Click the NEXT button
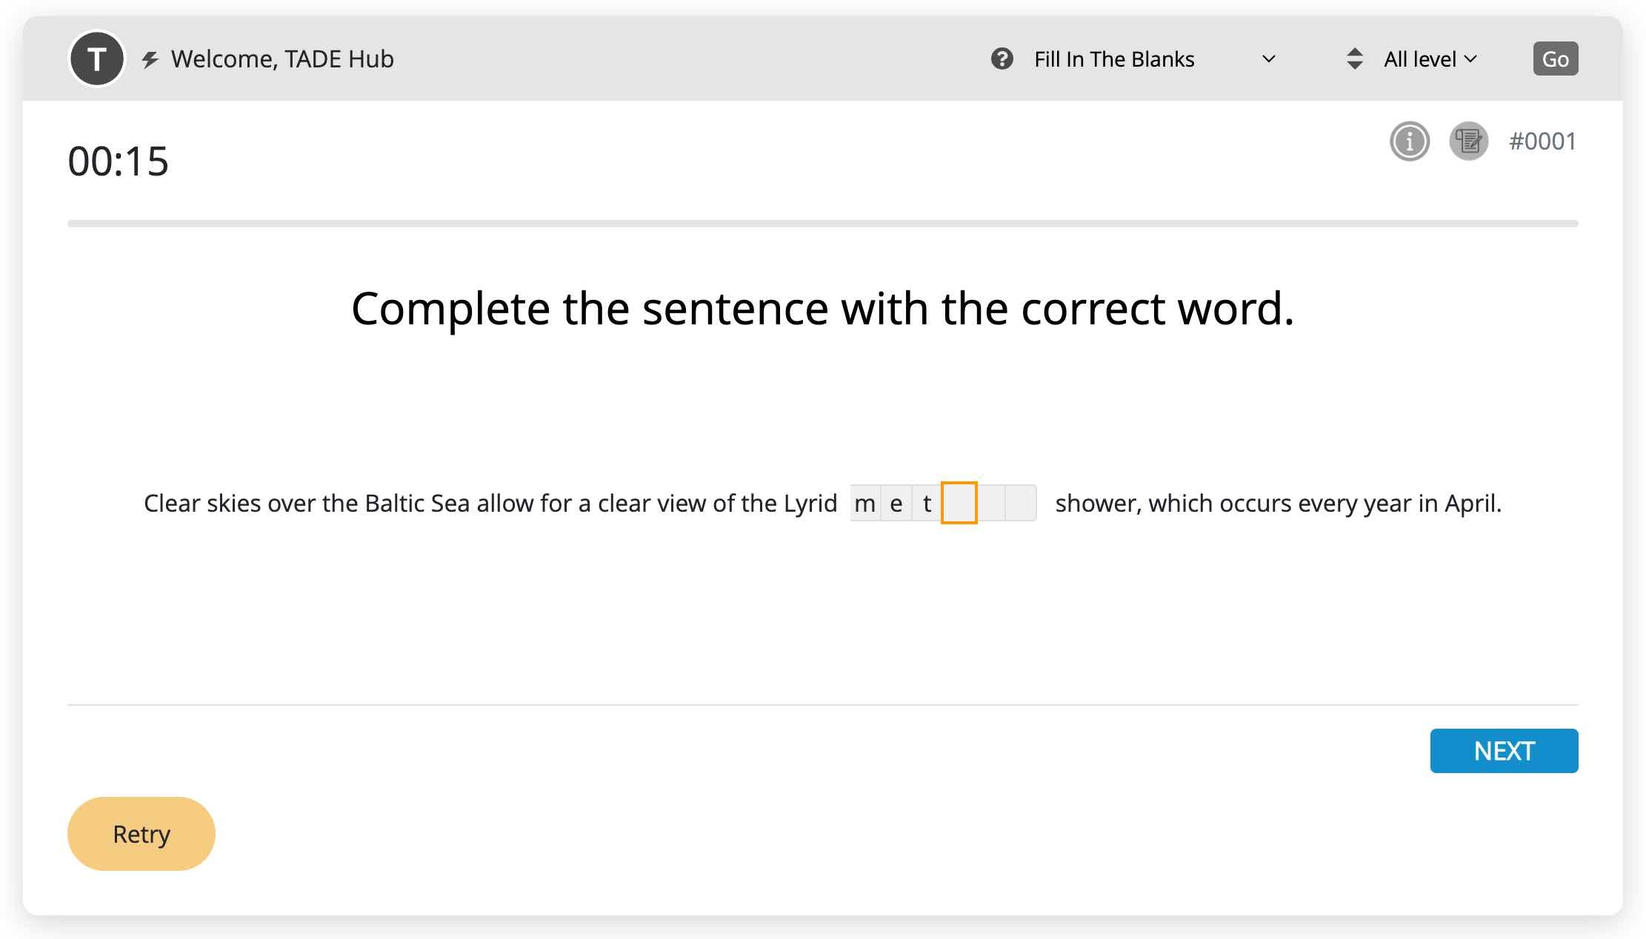Screen dimensions: 1646x939 pyautogui.click(x=1503, y=750)
